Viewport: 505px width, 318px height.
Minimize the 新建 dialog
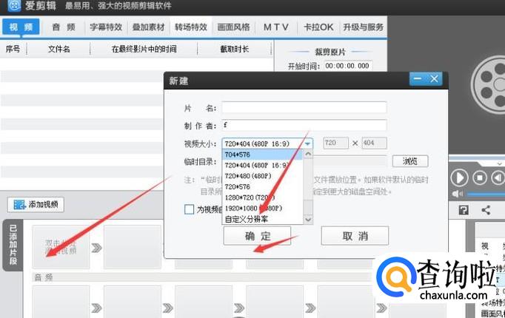coord(418,79)
